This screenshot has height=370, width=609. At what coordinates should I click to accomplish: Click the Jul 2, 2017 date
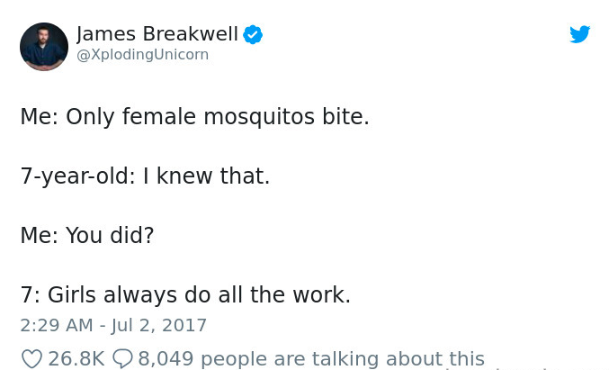pyautogui.click(x=158, y=325)
